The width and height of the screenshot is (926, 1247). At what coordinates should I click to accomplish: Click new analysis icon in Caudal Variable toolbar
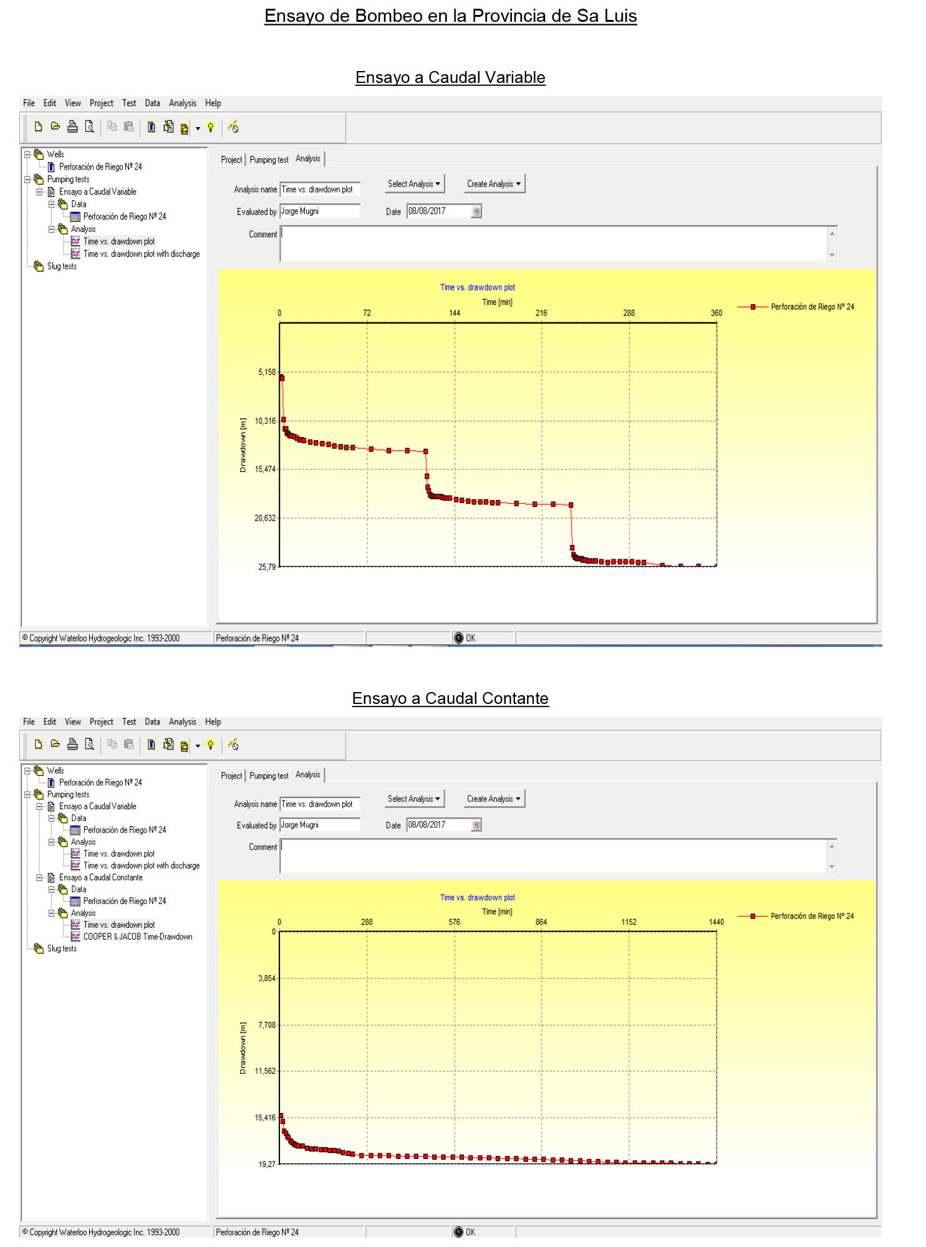click(185, 129)
